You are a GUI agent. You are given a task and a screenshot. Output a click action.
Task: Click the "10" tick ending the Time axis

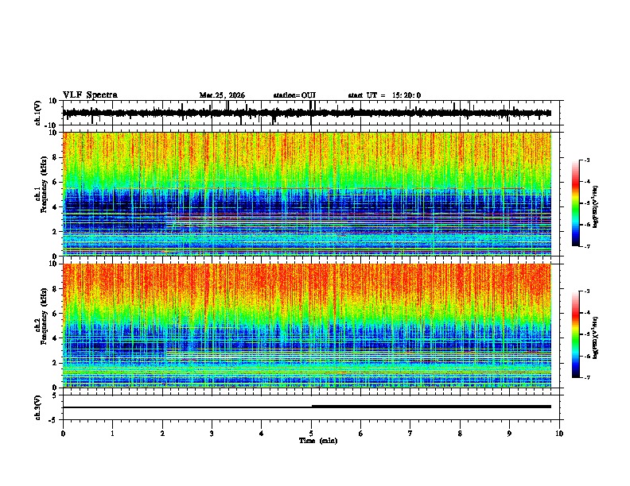559,434
